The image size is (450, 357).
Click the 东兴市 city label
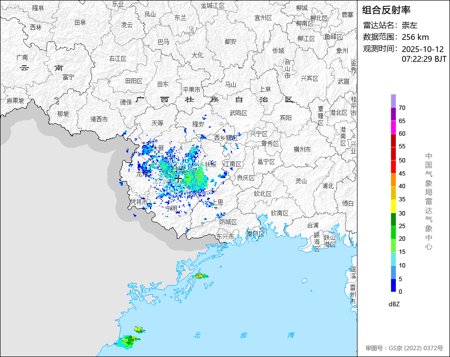click(x=225, y=236)
